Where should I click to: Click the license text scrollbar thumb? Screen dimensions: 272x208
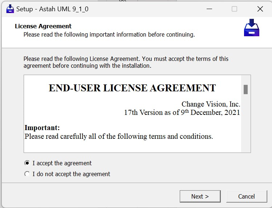point(245,89)
